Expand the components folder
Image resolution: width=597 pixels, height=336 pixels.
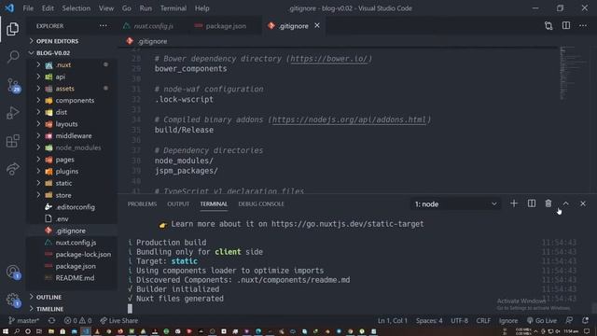tap(75, 100)
